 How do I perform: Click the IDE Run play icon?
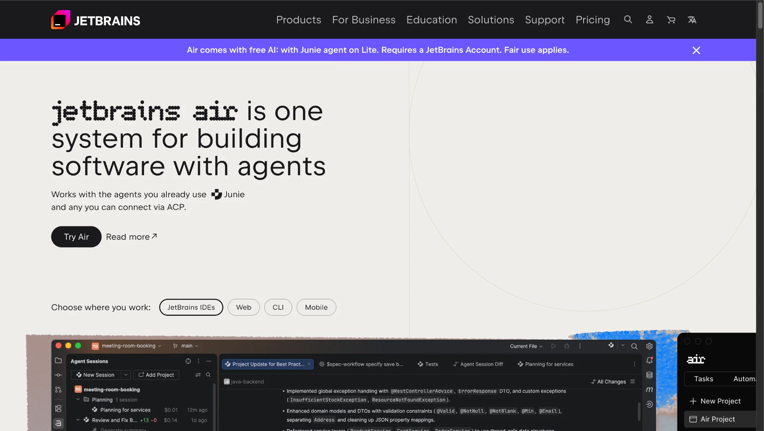(x=554, y=346)
